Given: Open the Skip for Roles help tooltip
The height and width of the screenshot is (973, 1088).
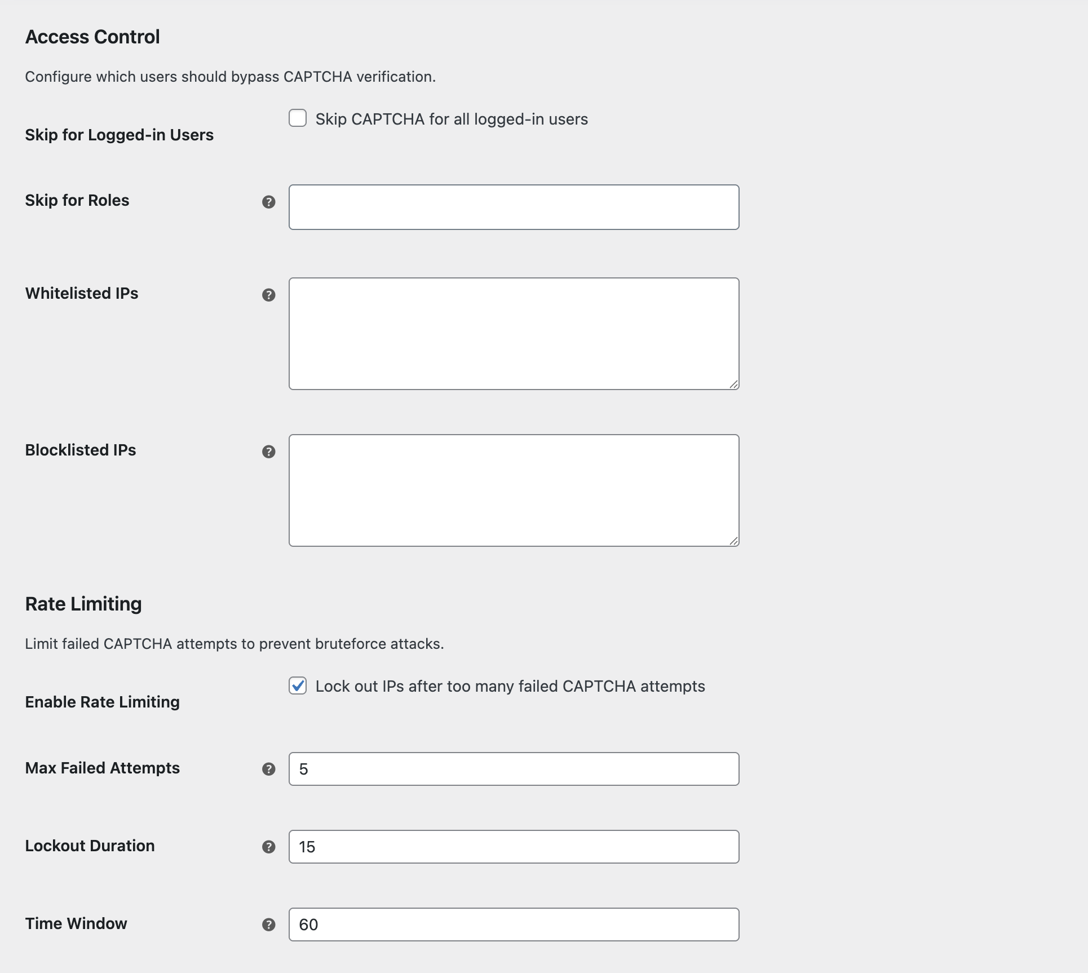Looking at the screenshot, I should pyautogui.click(x=269, y=202).
